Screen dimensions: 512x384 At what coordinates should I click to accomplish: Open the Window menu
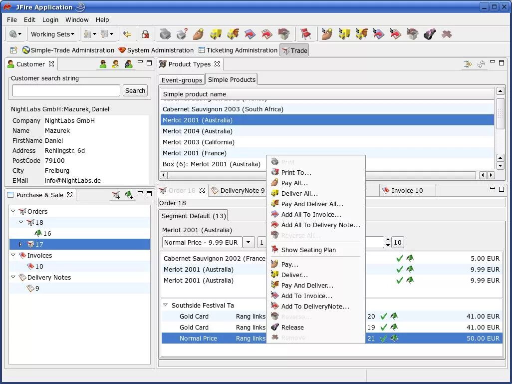point(77,19)
